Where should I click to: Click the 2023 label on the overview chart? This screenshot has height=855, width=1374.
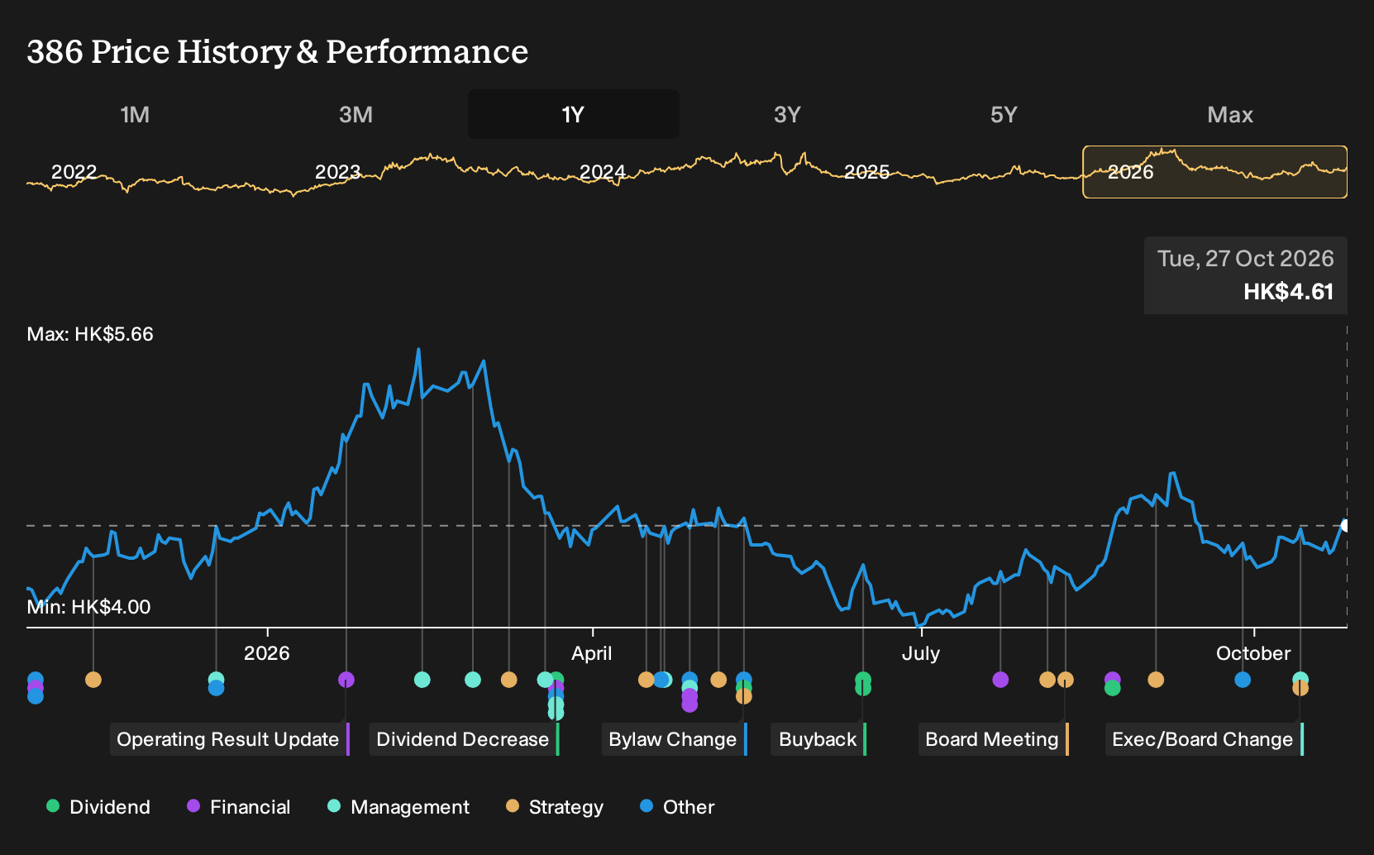(338, 172)
